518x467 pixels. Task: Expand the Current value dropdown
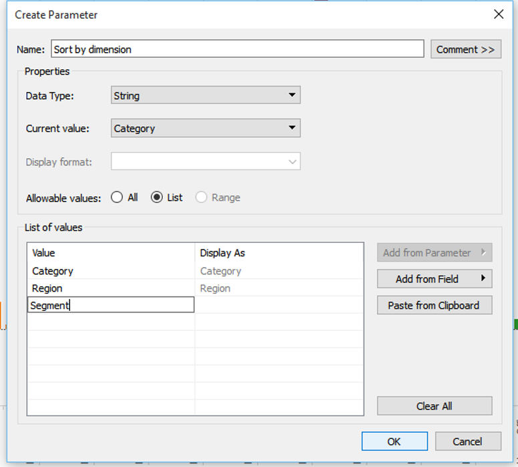(x=206, y=128)
